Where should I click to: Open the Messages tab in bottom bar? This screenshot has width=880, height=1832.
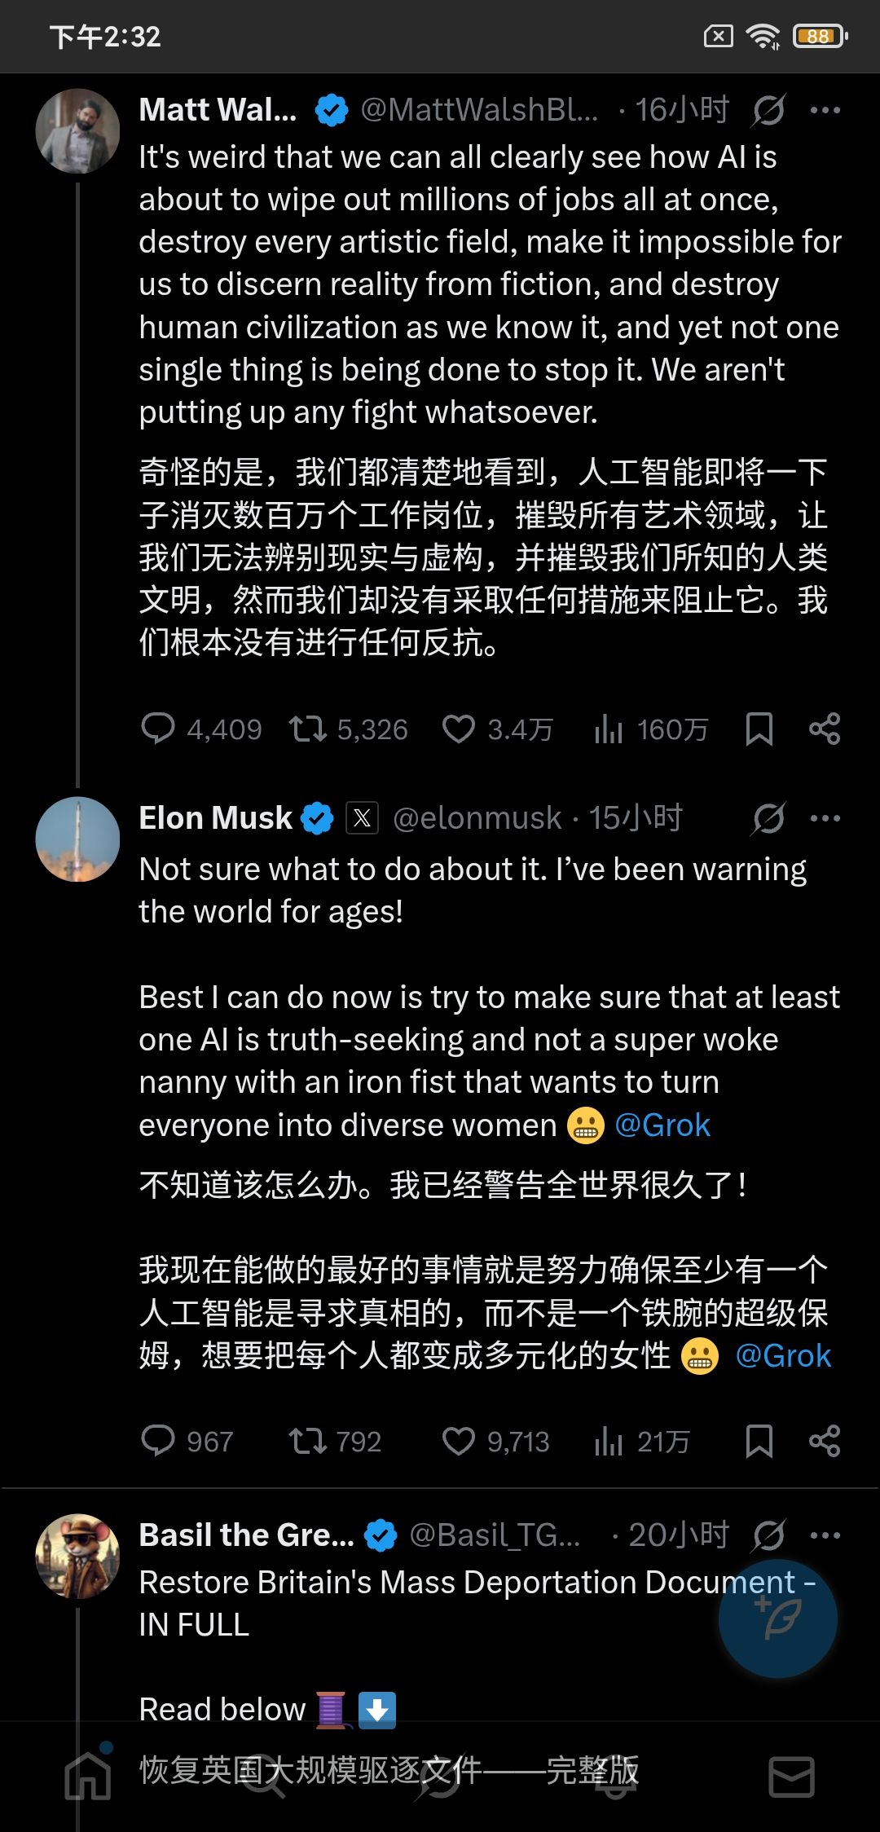point(791,1777)
